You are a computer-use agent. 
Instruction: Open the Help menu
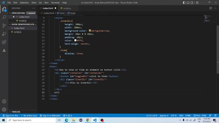64,2
